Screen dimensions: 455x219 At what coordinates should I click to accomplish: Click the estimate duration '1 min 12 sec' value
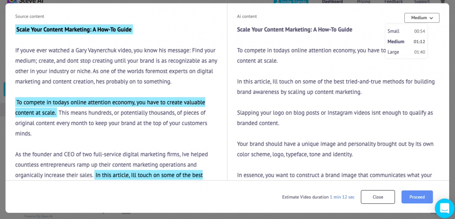(342, 197)
